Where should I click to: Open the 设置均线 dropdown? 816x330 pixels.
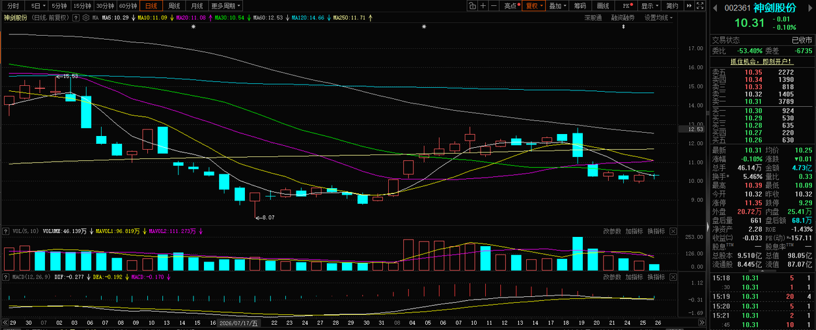tap(659, 18)
